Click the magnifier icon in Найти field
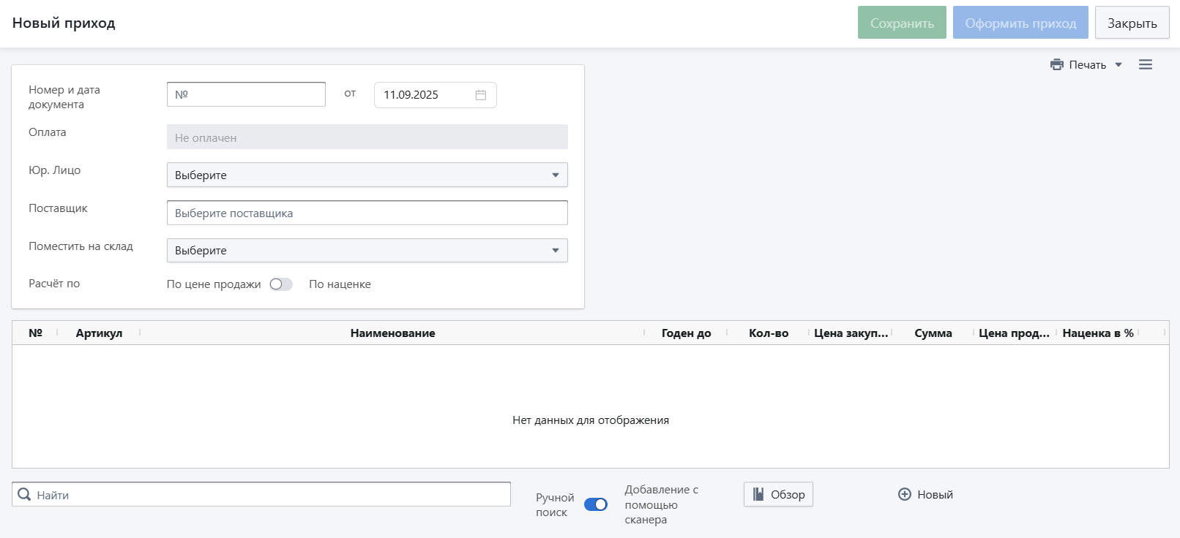1180x538 pixels. click(24, 495)
